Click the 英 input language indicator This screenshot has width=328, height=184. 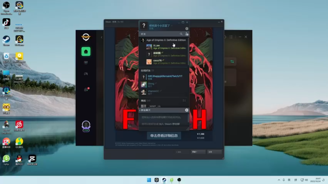pos(289,180)
